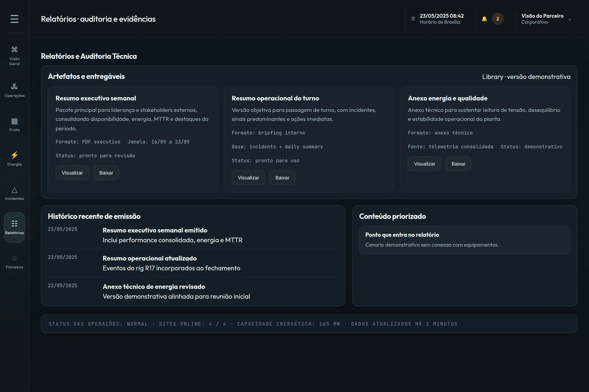Click the notification count badge 2
Screen dimensions: 589x392
coord(498,19)
